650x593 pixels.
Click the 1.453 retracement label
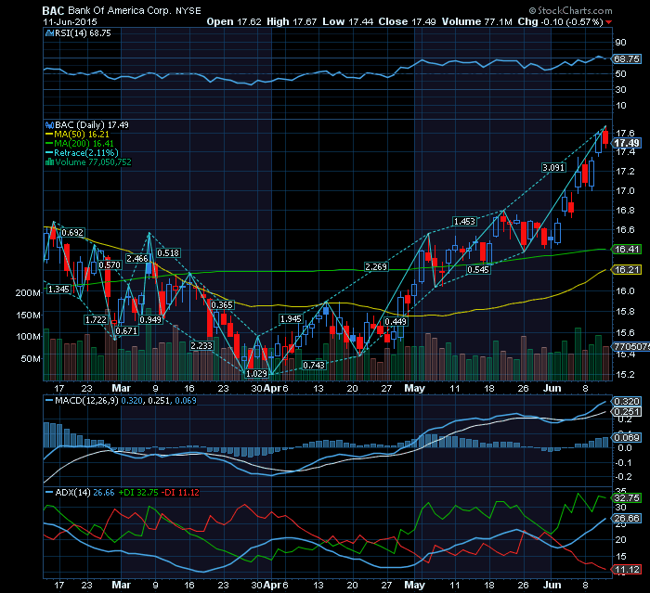pyautogui.click(x=464, y=221)
